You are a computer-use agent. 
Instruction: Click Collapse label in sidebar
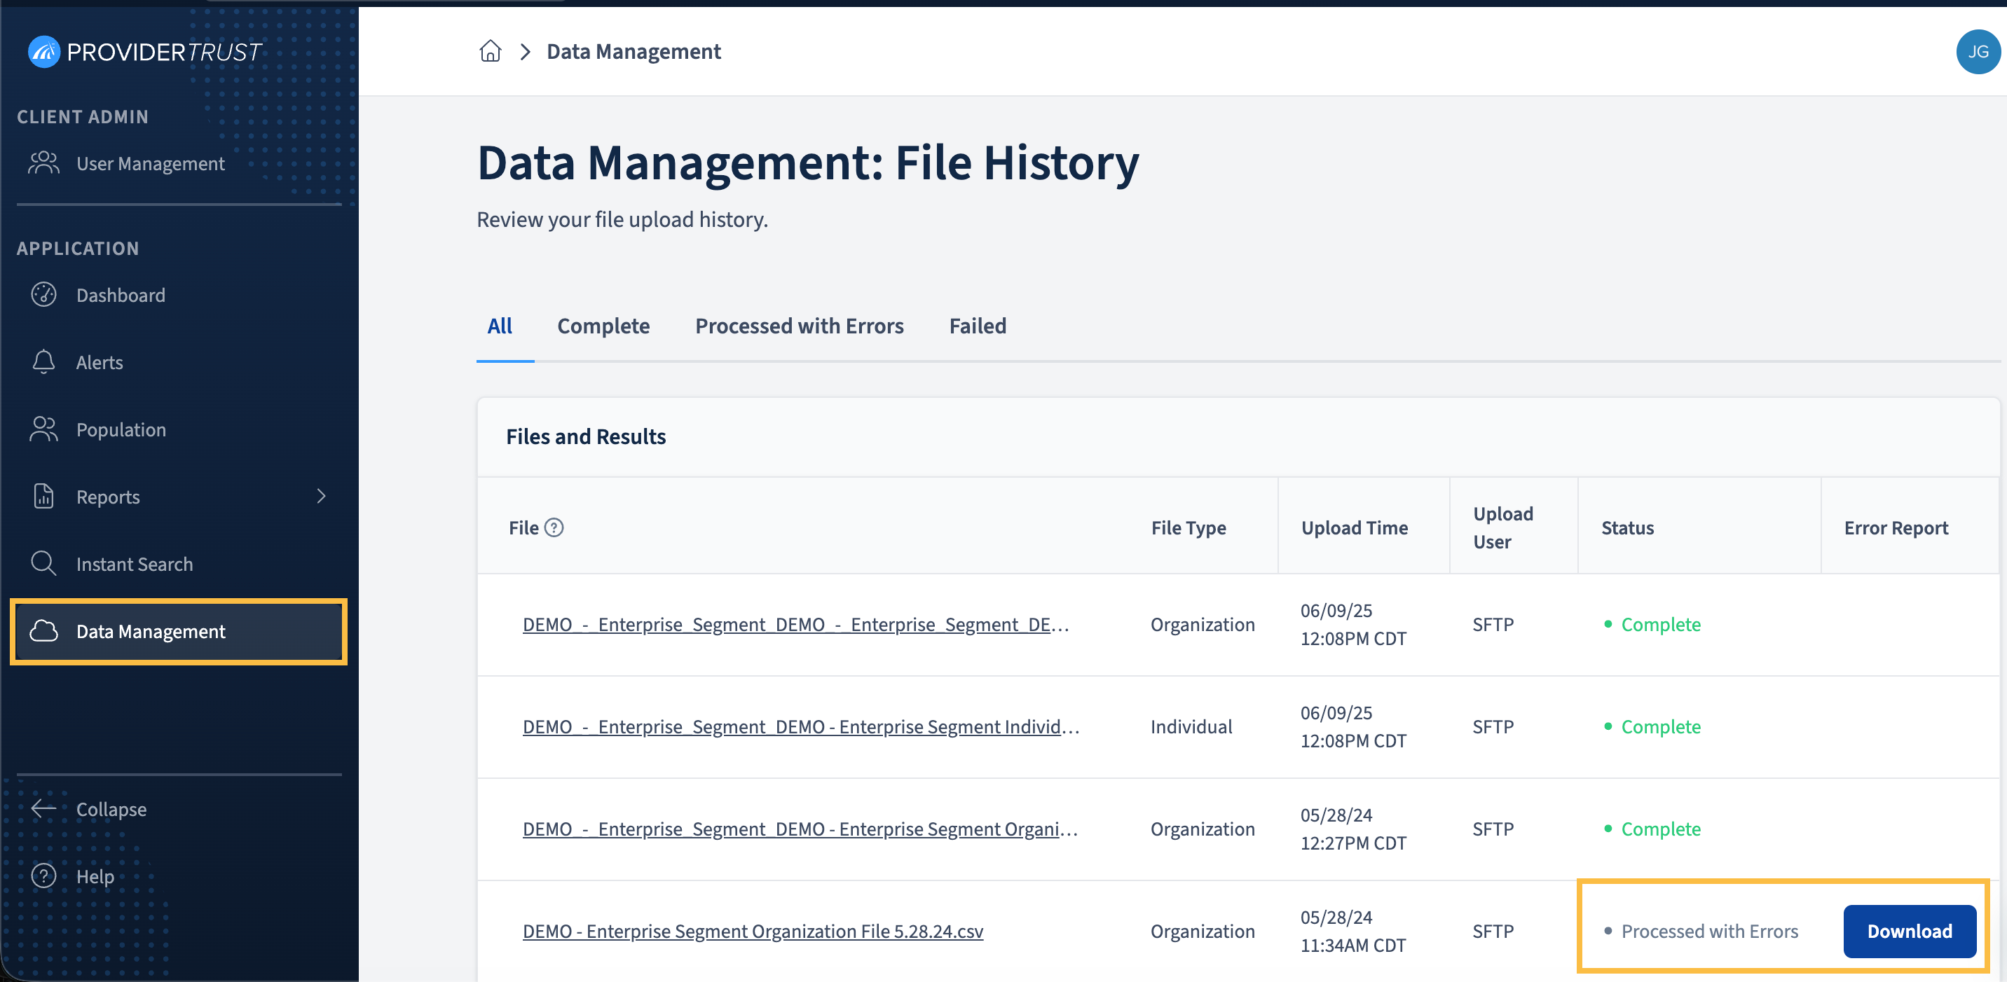pos(111,809)
